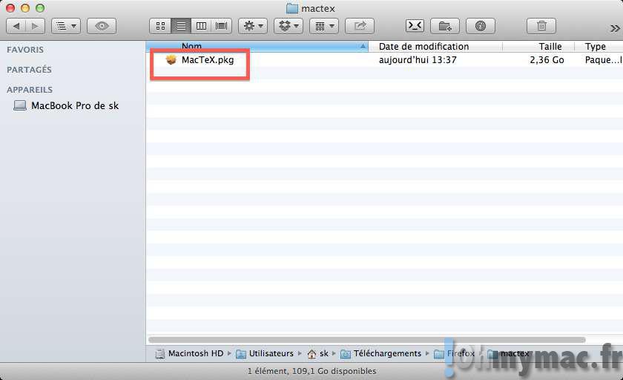Click the Quick Look eye button

coord(102,26)
